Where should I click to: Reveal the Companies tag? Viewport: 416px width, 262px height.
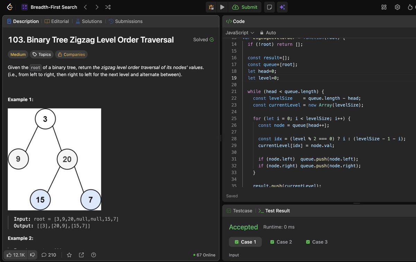point(71,54)
